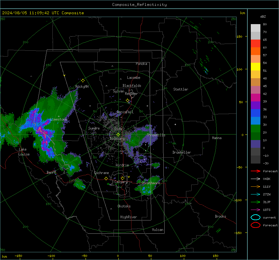Click the yellow diamond marker below RedDeer
This screenshot has width=279, height=260.
pos(127,100)
